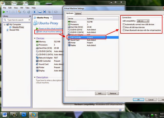This screenshot has height=118, width=164.
Task: Select CD/DVD (SATA) row in settings
Action: pyautogui.click(x=93, y=30)
